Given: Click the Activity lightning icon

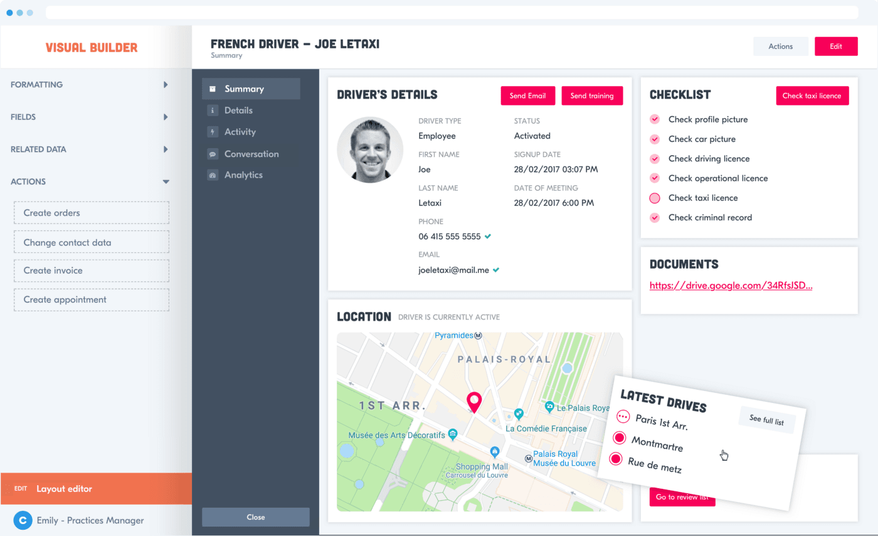Looking at the screenshot, I should coord(213,132).
